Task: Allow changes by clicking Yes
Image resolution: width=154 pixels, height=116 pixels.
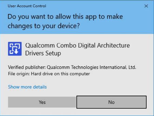Action: tap(42, 102)
